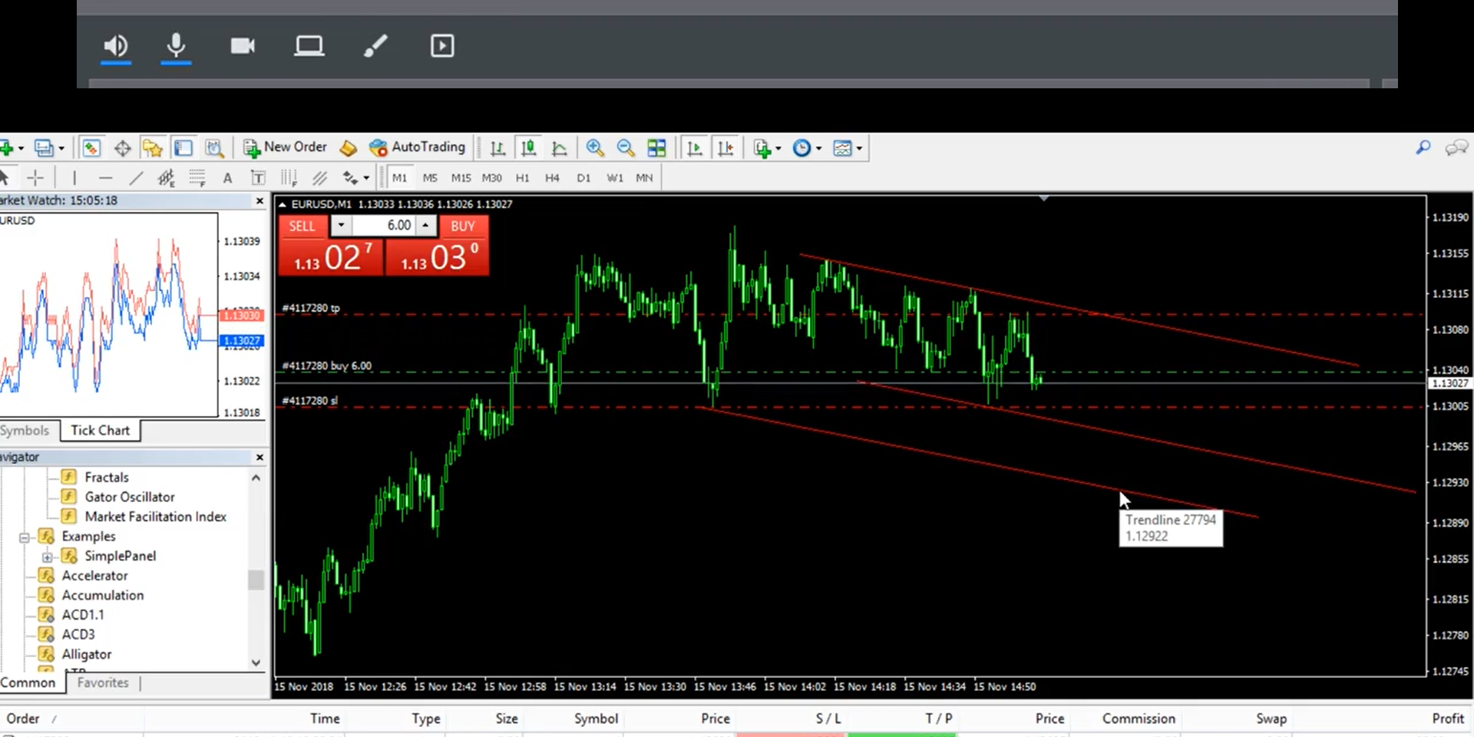Select the H1 timeframe
This screenshot has height=737, width=1474.
(x=522, y=178)
